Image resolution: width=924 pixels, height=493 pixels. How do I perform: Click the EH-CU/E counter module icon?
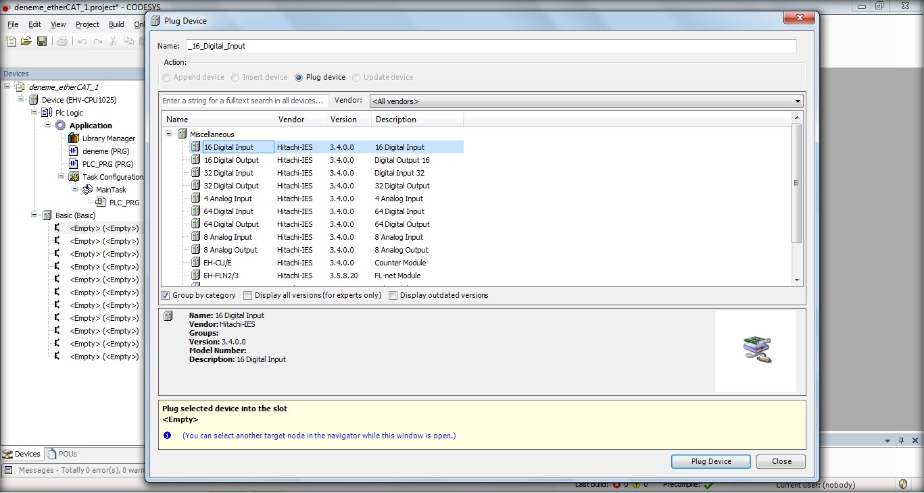point(195,263)
